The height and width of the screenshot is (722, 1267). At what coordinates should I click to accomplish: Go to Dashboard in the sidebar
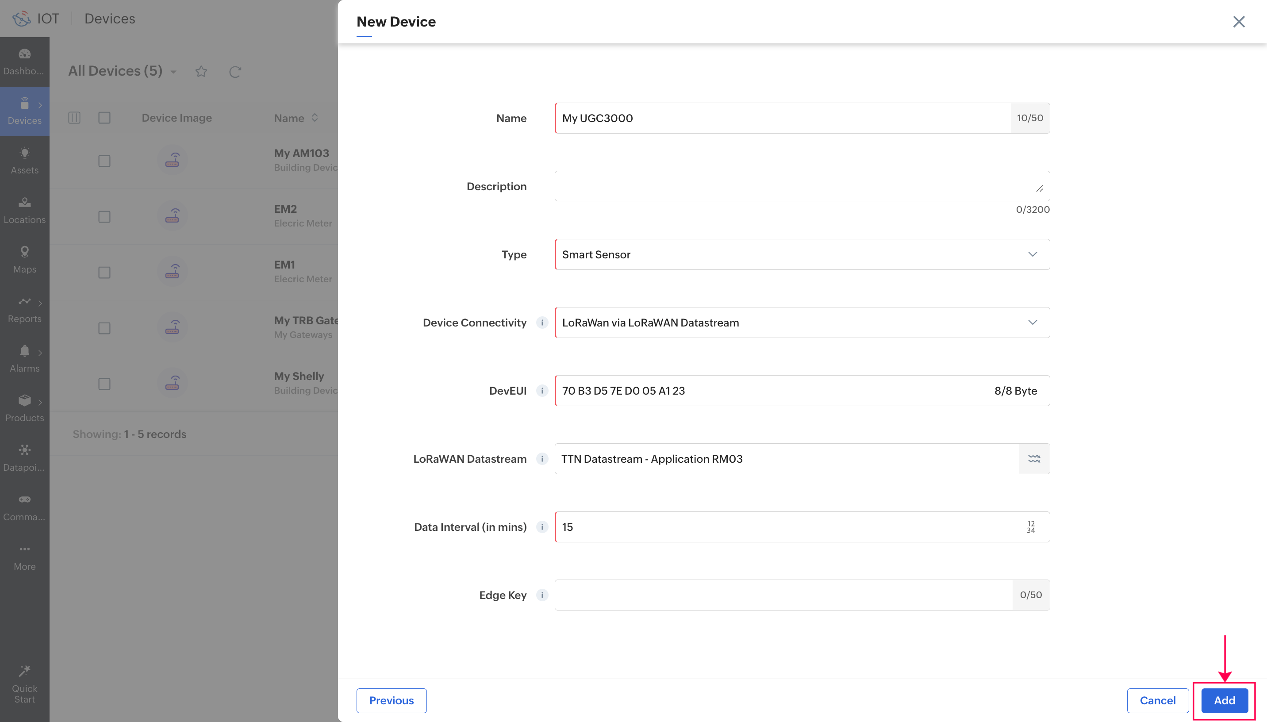(x=24, y=61)
